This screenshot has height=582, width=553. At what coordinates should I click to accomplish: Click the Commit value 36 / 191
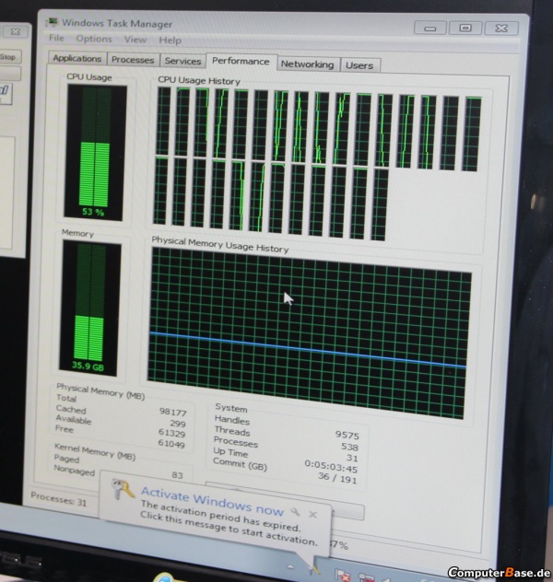(x=337, y=478)
